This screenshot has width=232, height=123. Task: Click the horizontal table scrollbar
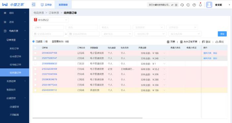87,118
